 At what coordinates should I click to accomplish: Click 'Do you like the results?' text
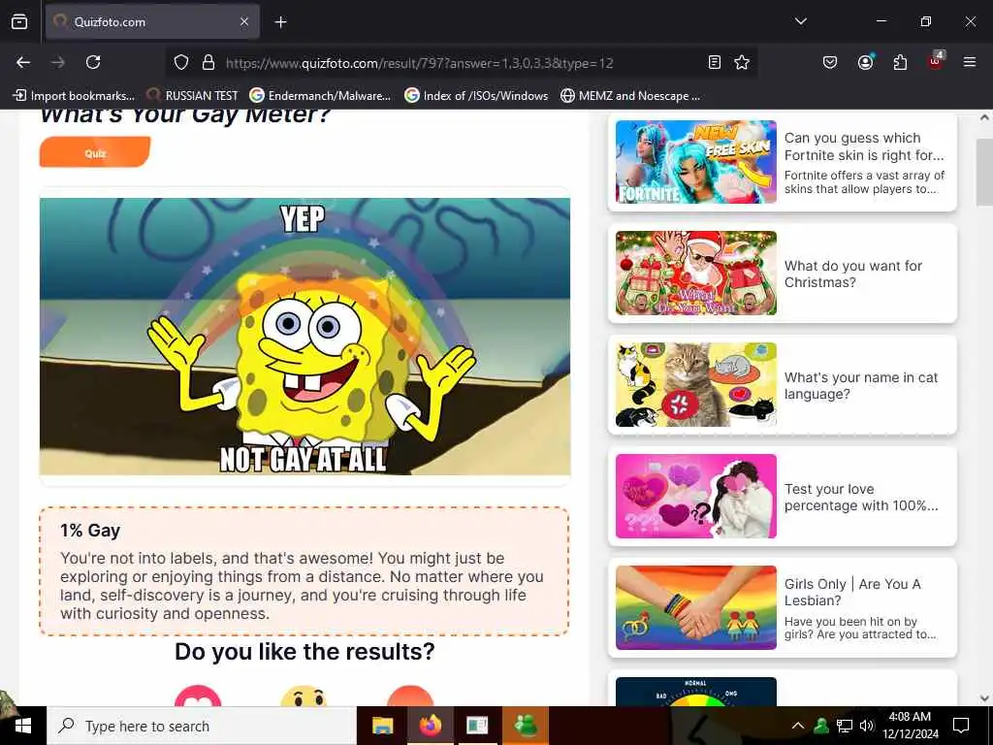pos(304,651)
